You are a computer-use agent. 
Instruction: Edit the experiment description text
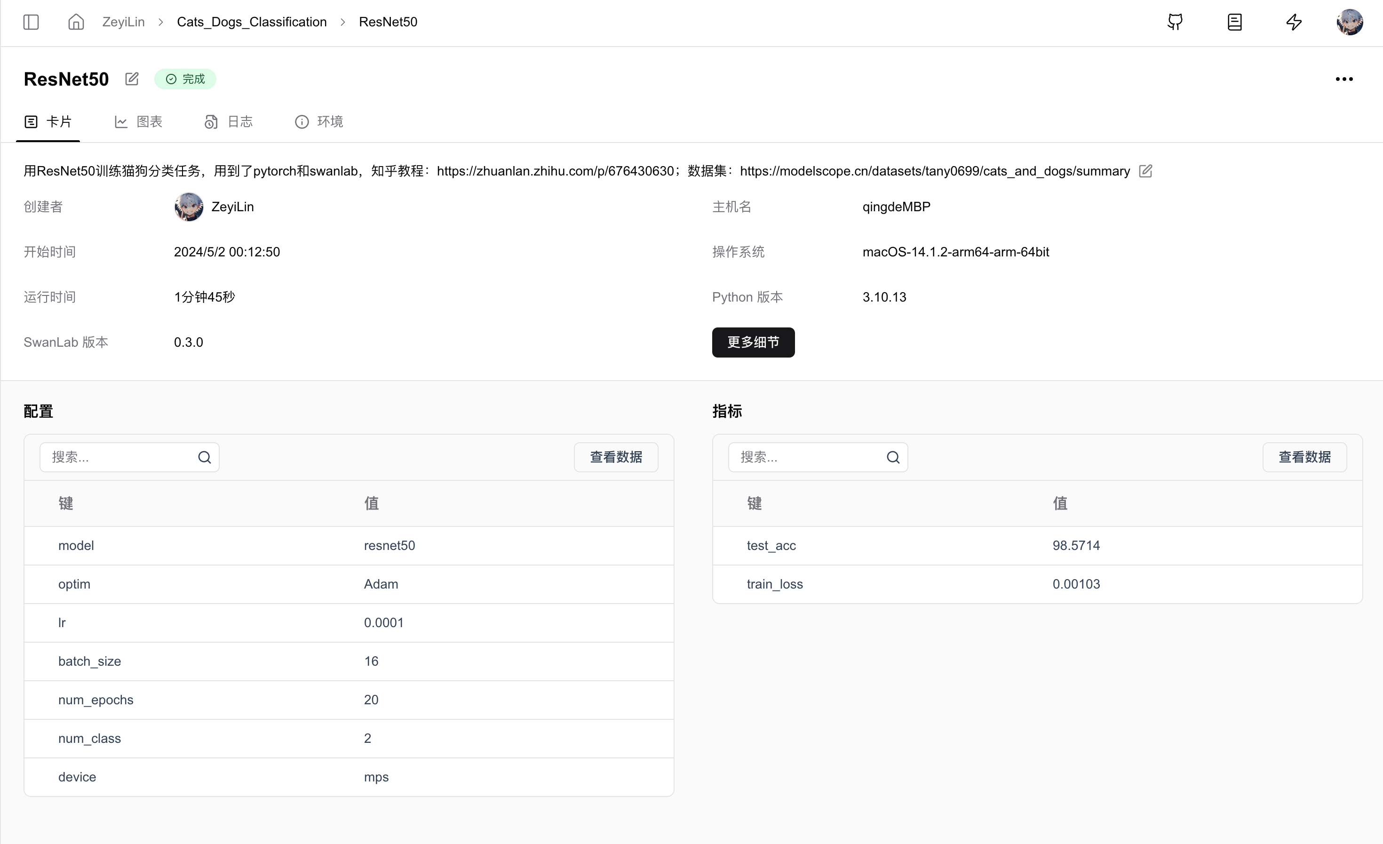pos(1145,171)
